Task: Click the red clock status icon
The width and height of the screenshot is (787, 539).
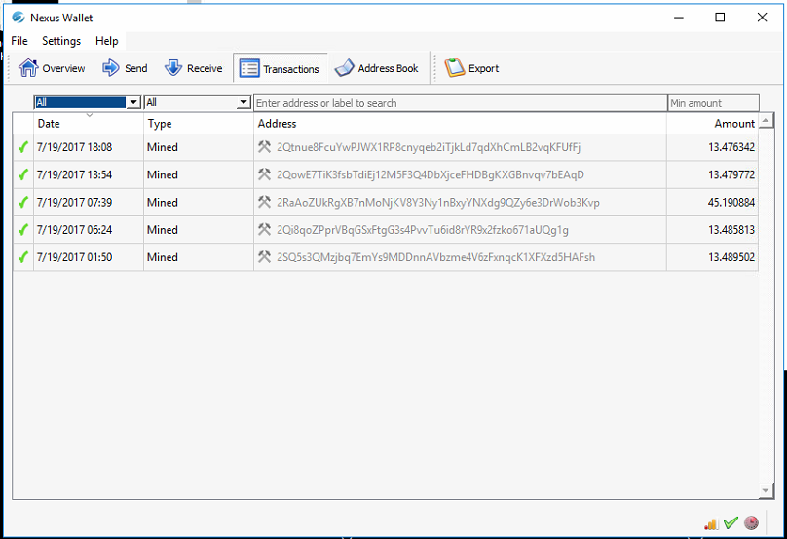Action: click(x=751, y=523)
